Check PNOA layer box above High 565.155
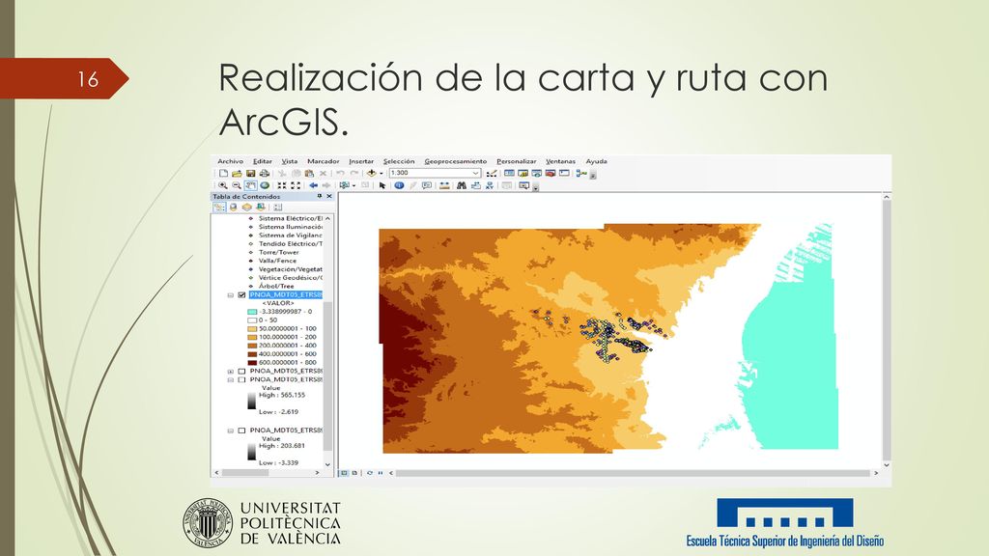The image size is (989, 556). [241, 380]
